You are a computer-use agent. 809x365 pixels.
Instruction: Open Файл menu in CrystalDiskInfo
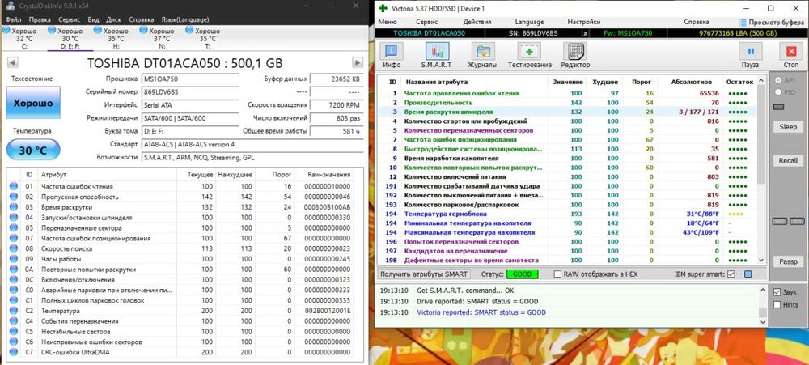pyautogui.click(x=13, y=19)
